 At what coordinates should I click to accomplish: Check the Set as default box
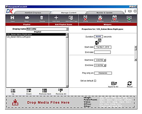click(95, 81)
